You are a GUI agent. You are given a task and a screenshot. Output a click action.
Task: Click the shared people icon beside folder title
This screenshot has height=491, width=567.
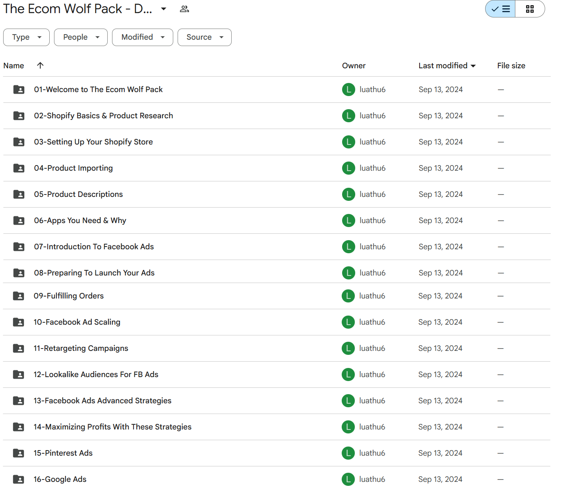184,9
